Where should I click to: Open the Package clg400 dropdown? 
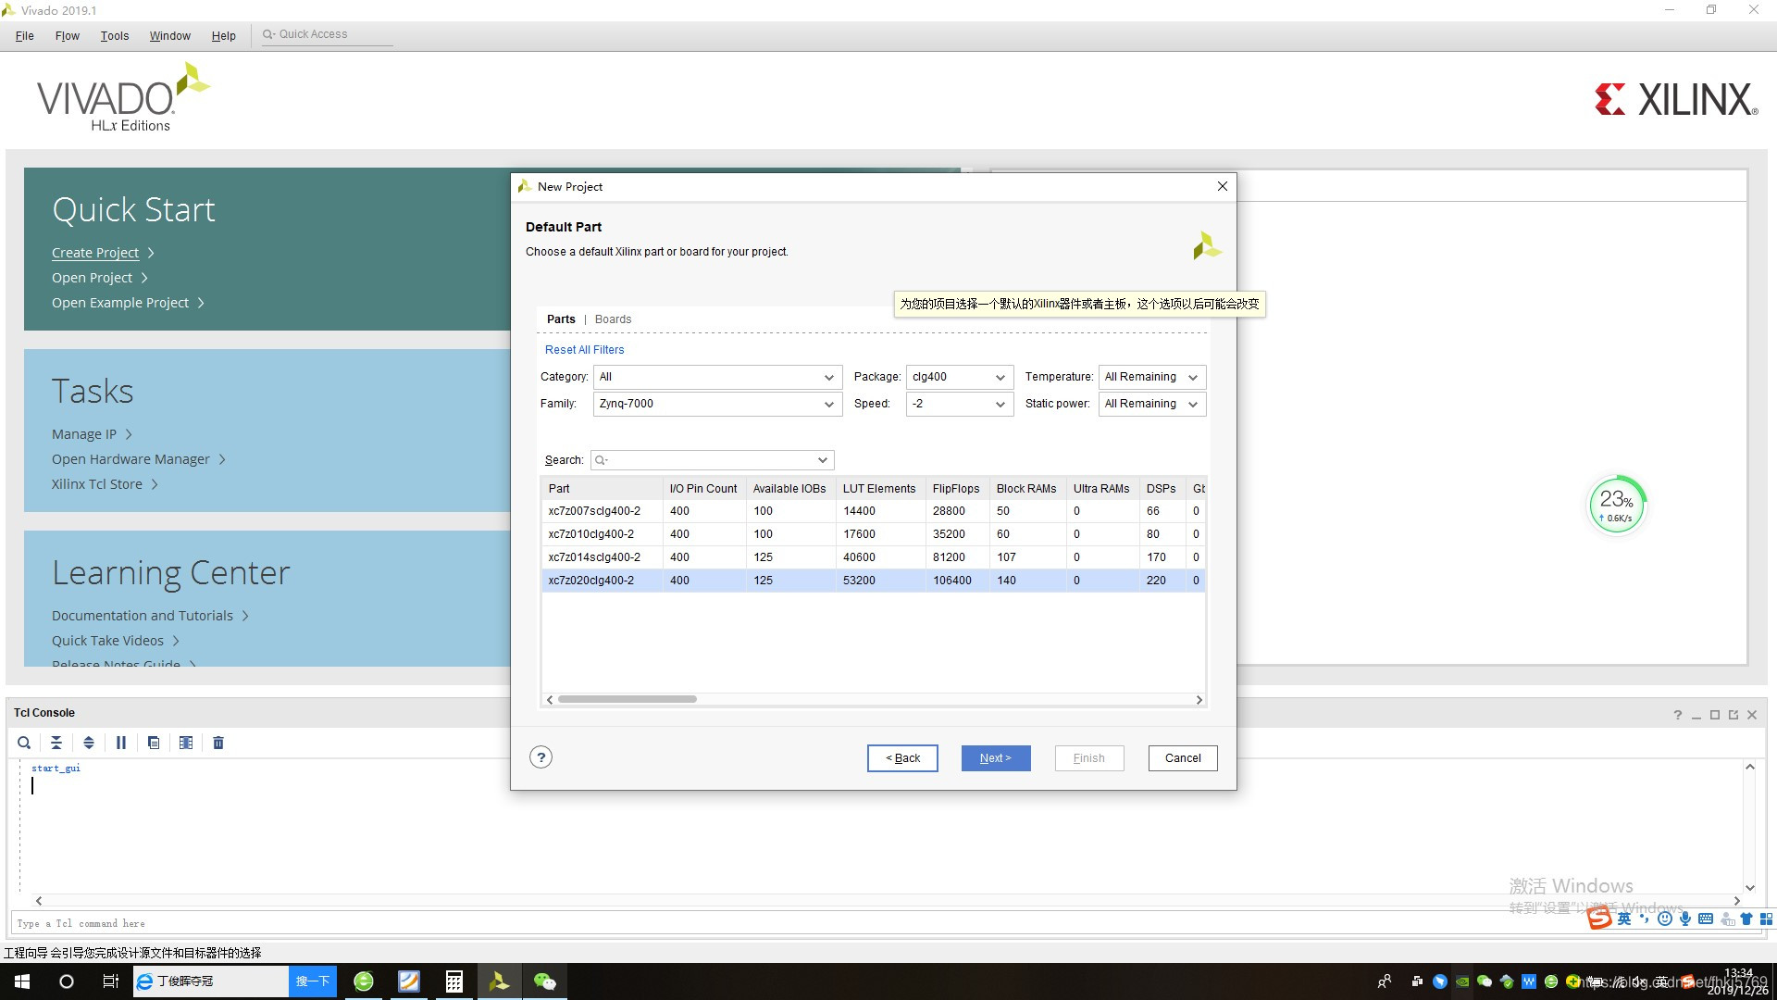pyautogui.click(x=959, y=377)
